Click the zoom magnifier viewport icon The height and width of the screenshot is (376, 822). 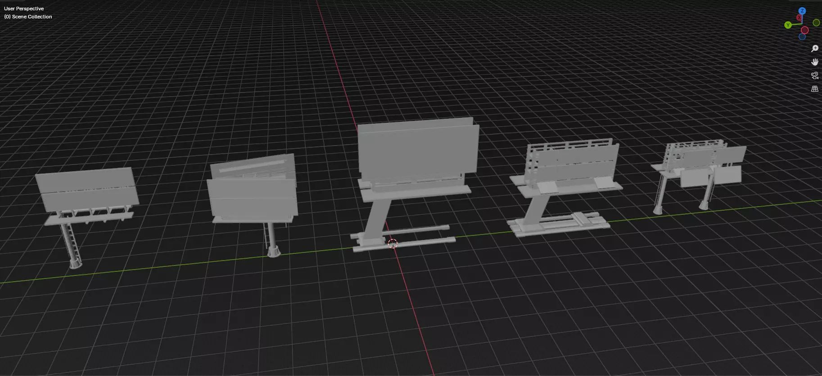tap(815, 49)
